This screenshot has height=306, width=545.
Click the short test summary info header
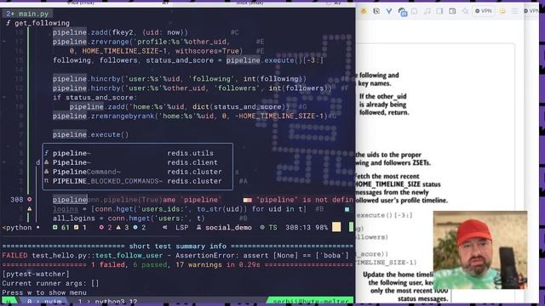[178, 246]
